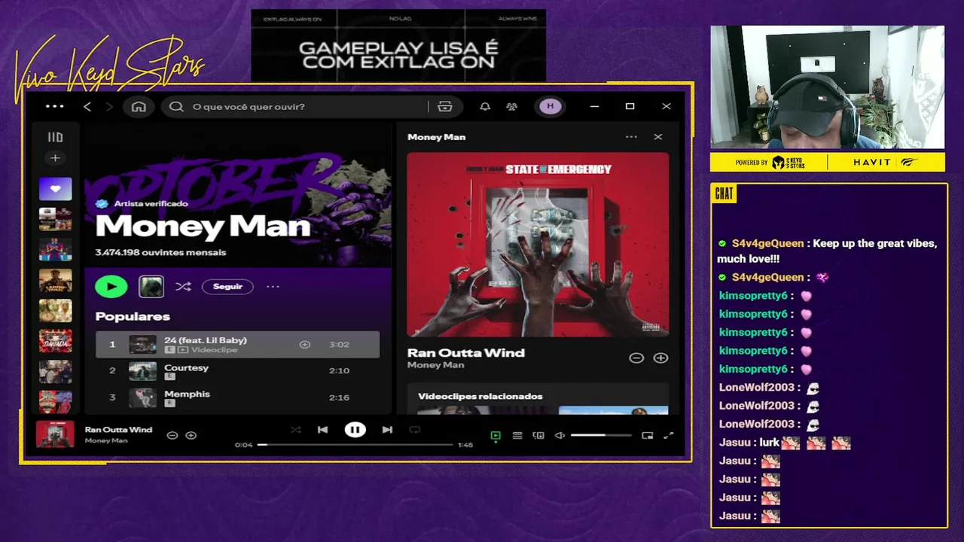Click minus icon in bottom player bar
The image size is (964, 542).
[x=172, y=435]
